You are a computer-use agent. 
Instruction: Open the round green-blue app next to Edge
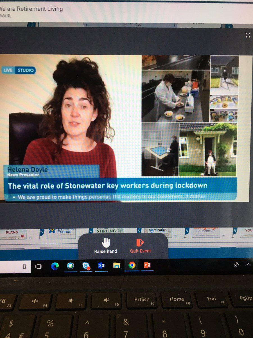(70, 266)
